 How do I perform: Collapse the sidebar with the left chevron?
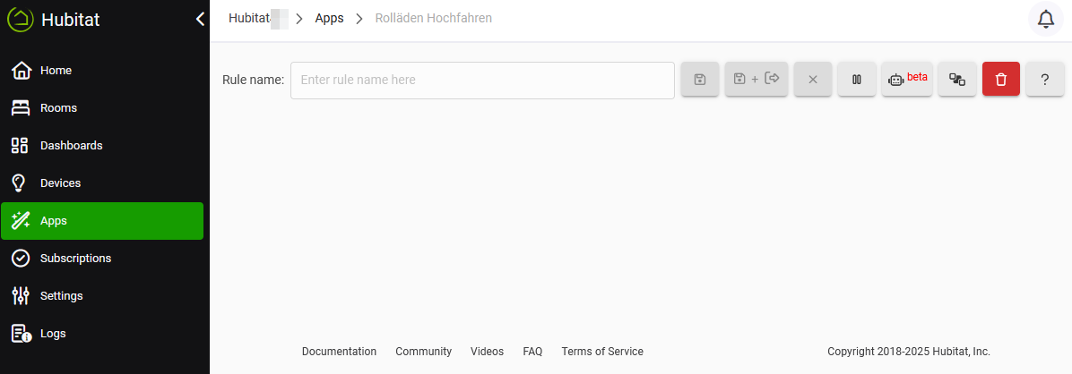click(x=200, y=20)
